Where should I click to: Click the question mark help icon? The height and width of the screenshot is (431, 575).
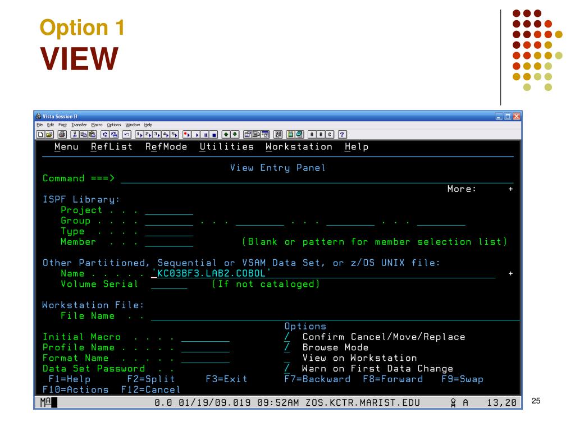(342, 135)
